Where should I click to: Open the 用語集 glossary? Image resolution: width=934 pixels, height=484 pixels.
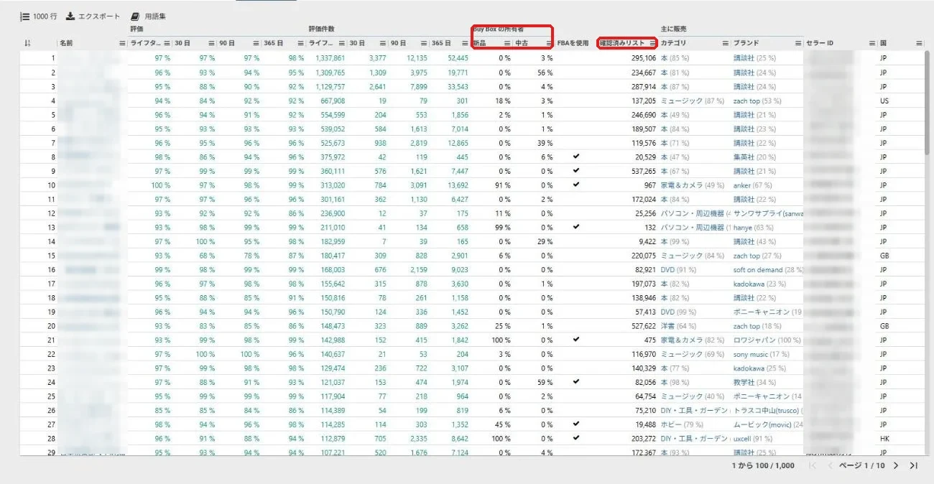point(149,17)
